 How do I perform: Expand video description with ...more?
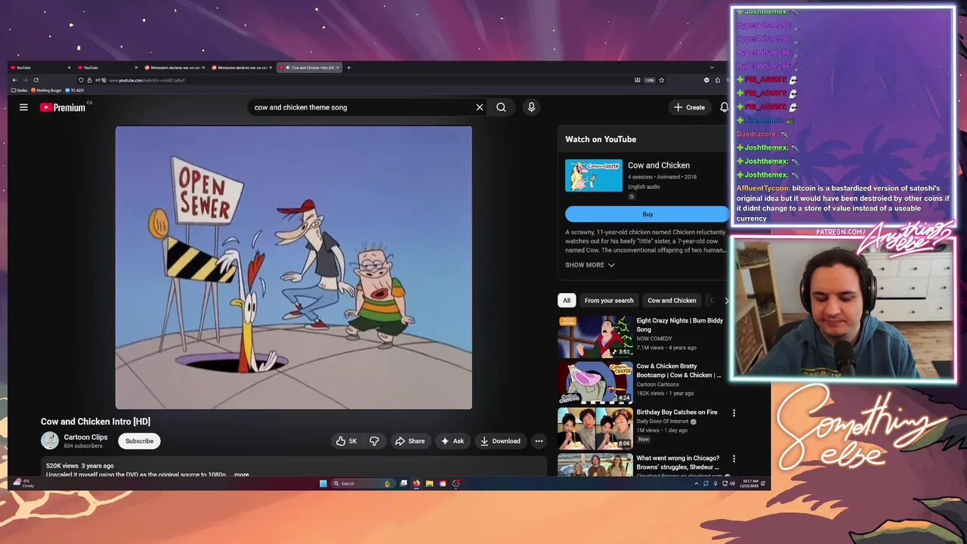(x=241, y=474)
